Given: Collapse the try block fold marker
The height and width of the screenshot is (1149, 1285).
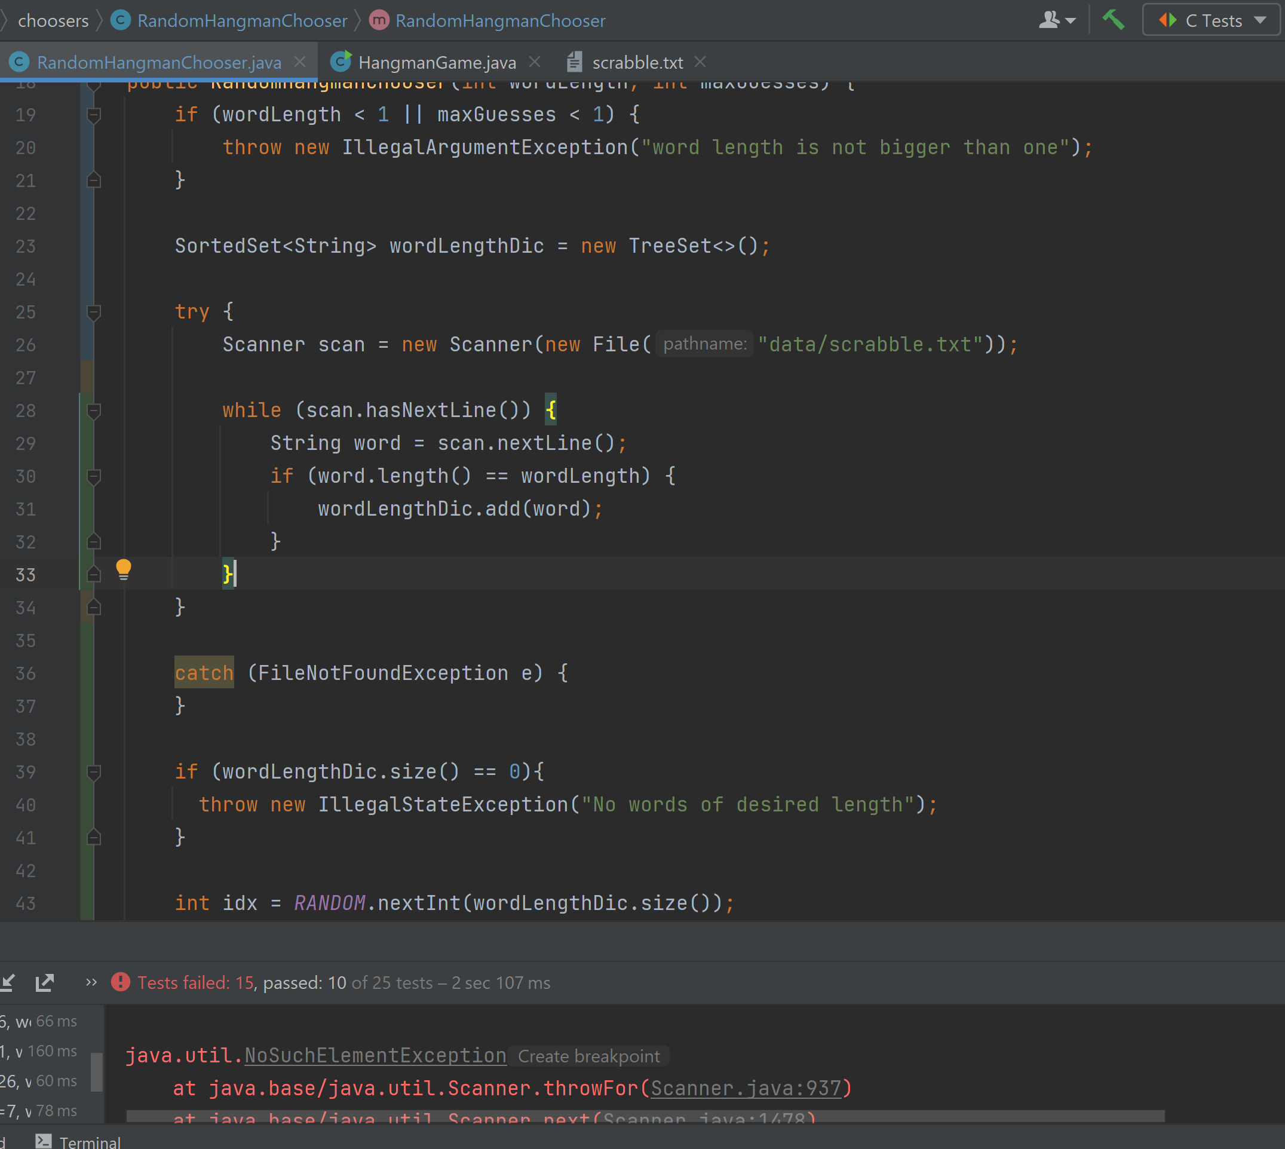Looking at the screenshot, I should (94, 312).
